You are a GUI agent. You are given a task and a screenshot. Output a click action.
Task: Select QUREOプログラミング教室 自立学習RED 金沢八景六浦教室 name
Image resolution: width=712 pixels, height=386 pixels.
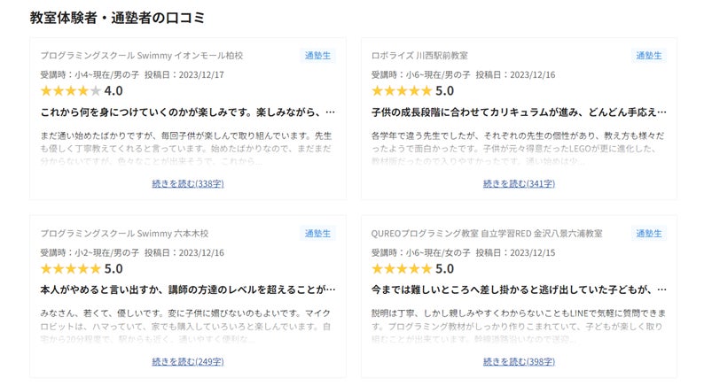point(486,234)
